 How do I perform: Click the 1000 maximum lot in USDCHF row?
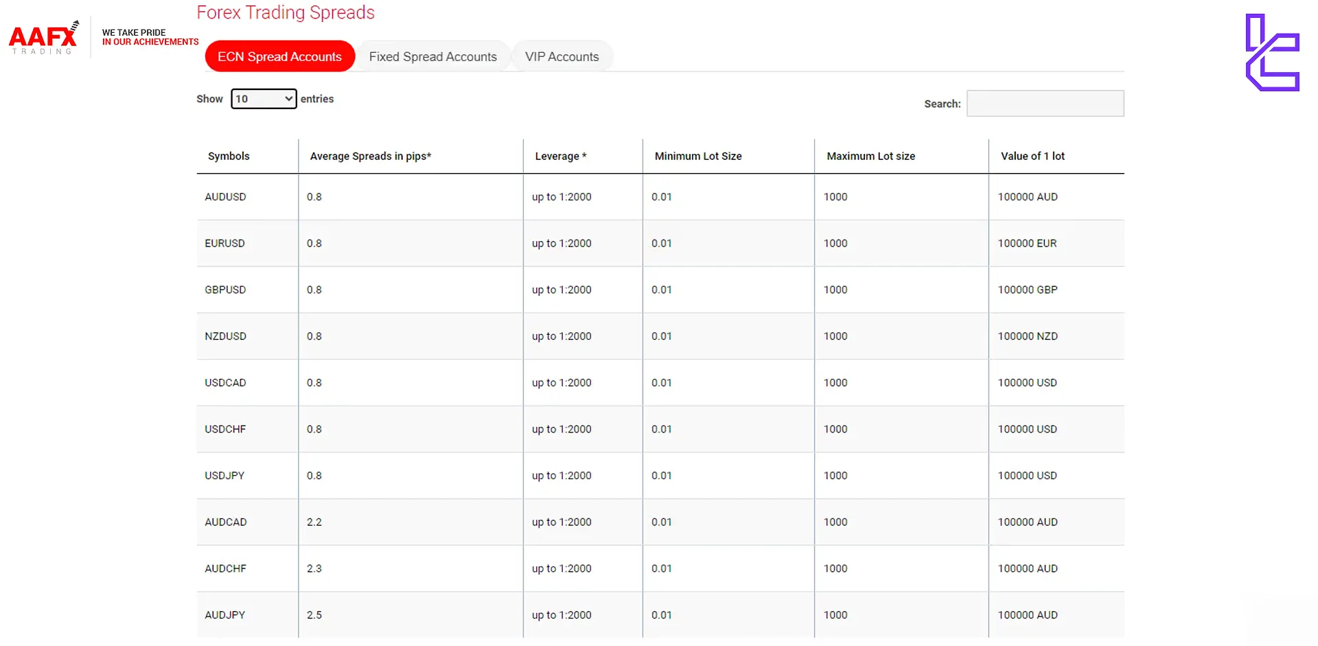coord(835,429)
